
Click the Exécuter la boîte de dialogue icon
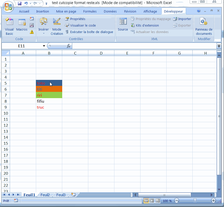[89, 32]
